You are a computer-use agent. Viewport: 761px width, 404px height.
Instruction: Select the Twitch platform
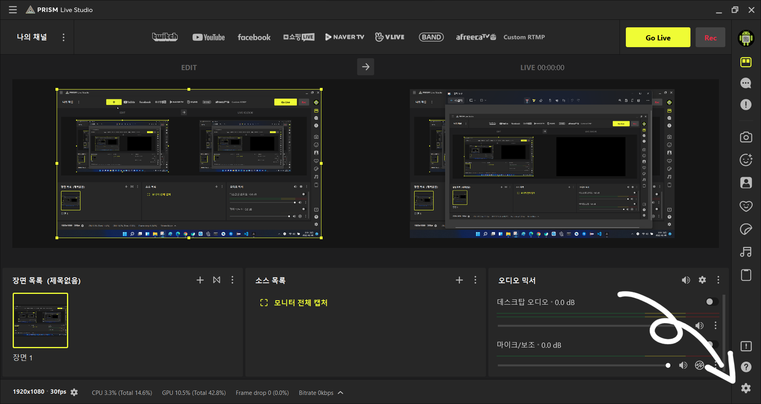pyautogui.click(x=165, y=37)
